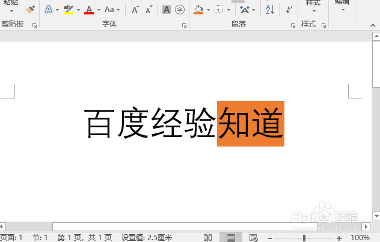Click the 页面: 1 status bar entry
Viewport: 380px width, 242px height.
(11, 238)
